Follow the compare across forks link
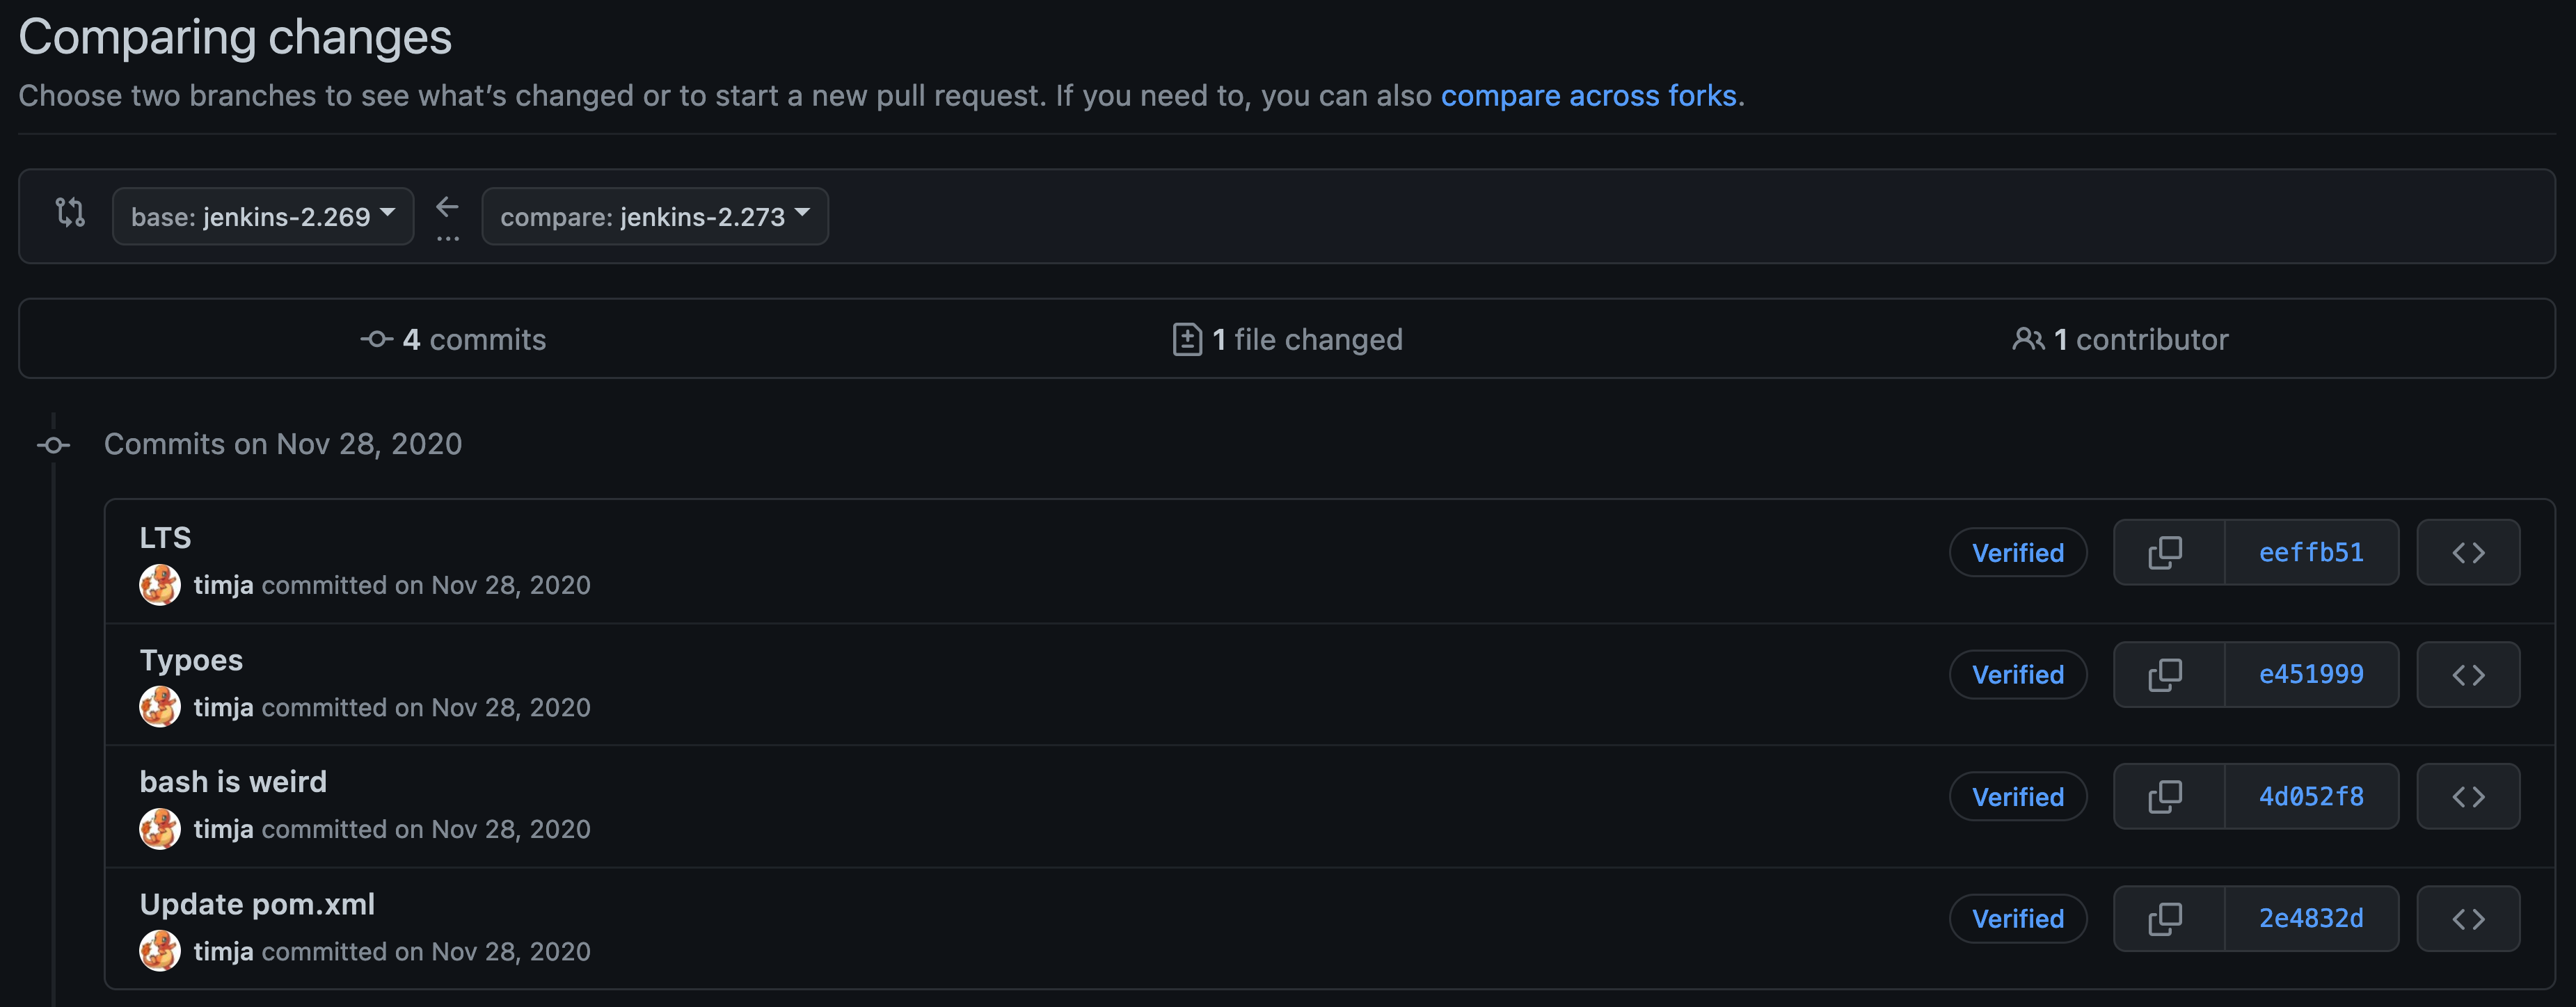Viewport: 2576px width, 1007px height. point(1590,95)
